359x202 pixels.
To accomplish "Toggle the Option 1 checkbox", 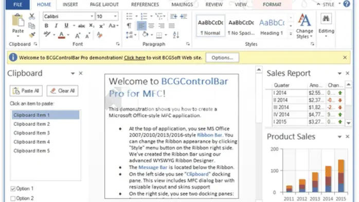I will (13, 189).
